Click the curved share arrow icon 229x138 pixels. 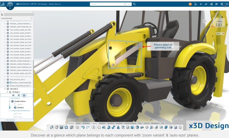click(206, 4)
